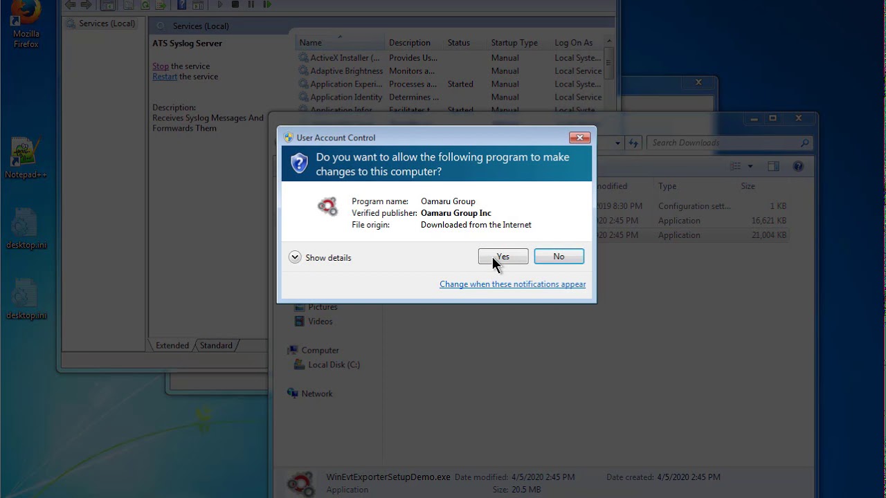Viewport: 886px width, 498px height.
Task: Sort services by the Log On As column
Action: pyautogui.click(x=577, y=43)
